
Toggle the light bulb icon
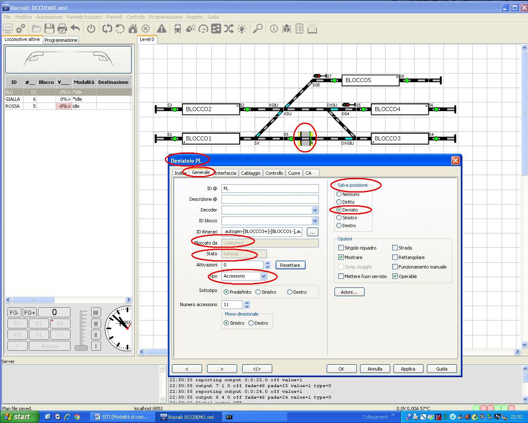[242, 29]
